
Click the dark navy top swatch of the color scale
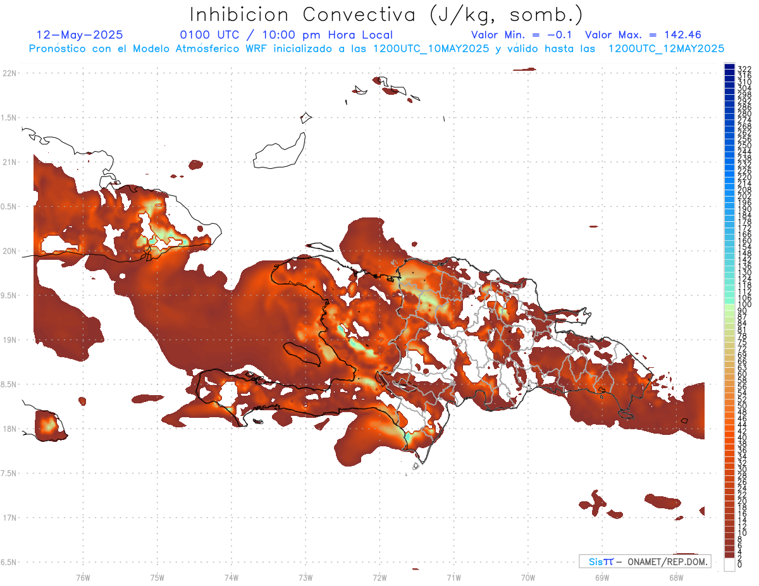click(729, 66)
